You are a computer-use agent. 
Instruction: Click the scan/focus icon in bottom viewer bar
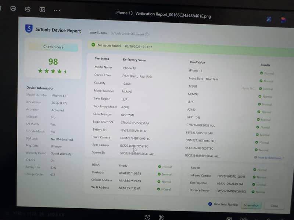147,217
